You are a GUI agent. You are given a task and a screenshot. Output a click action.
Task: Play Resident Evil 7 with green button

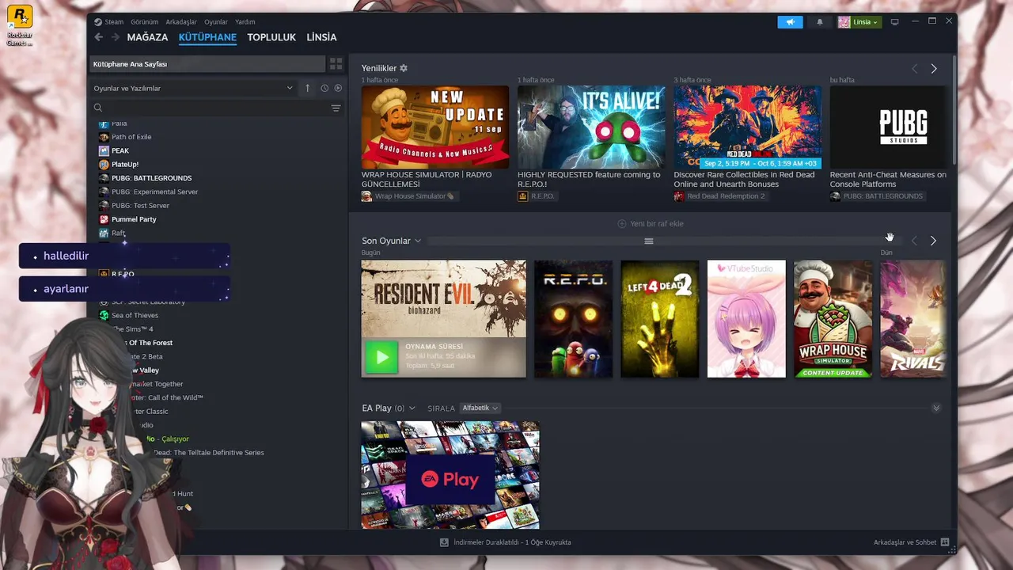[x=381, y=357]
